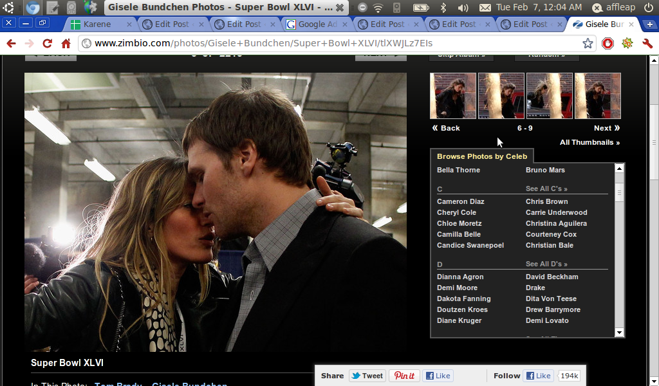Open Chloe Moretz photos
The height and width of the screenshot is (386, 659).
click(x=459, y=223)
